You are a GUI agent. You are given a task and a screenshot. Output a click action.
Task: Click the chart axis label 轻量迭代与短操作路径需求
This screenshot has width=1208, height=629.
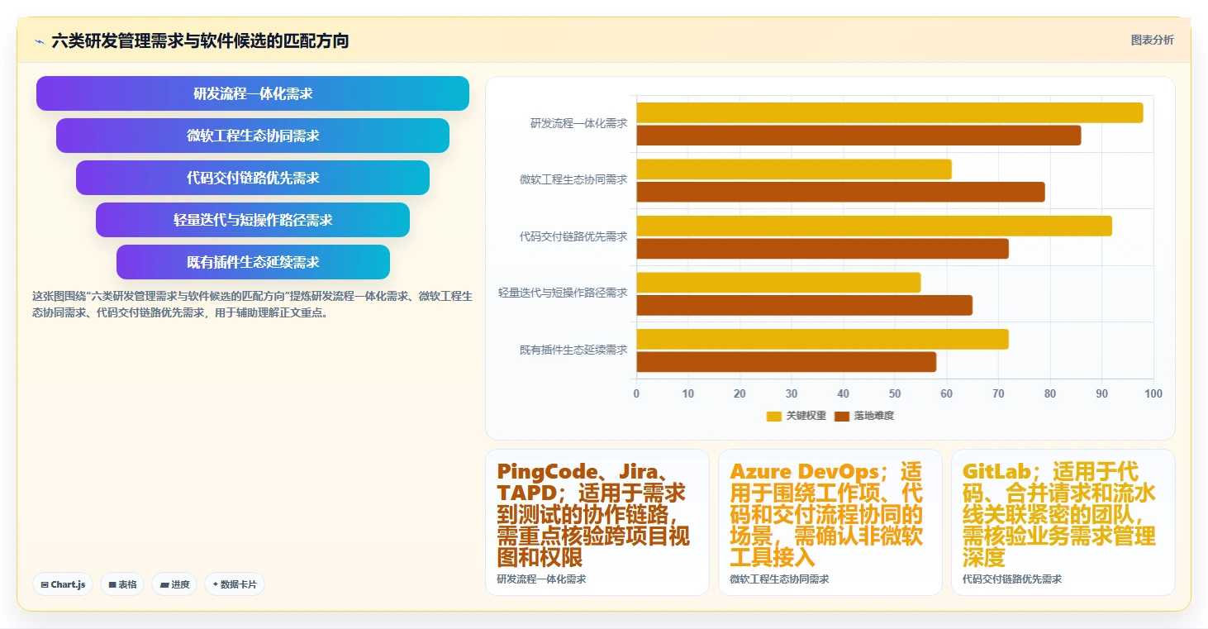click(563, 293)
